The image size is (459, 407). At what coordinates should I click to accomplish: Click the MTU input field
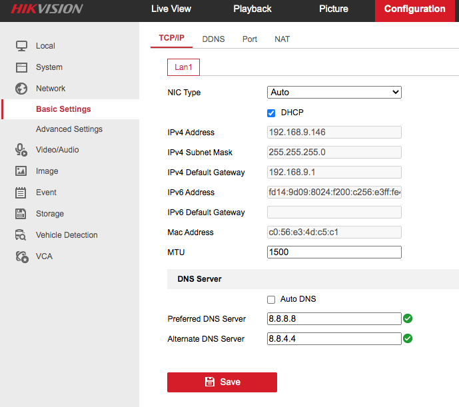[334, 252]
